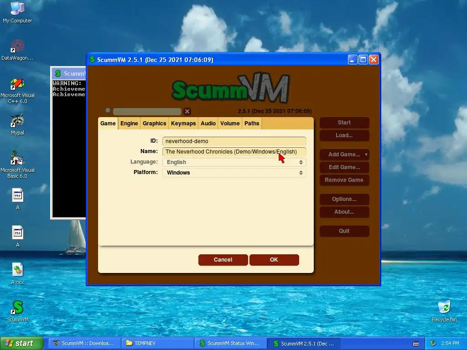Click the search box in launcher
The width and height of the screenshot is (467, 350).
[147, 111]
